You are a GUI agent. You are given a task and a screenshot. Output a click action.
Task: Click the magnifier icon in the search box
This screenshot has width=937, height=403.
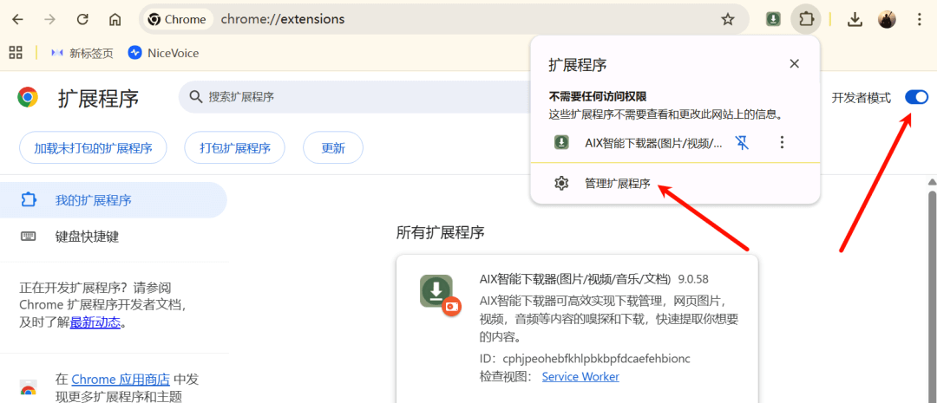[195, 97]
